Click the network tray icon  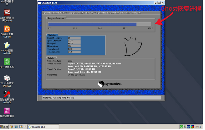tap(185, 127)
